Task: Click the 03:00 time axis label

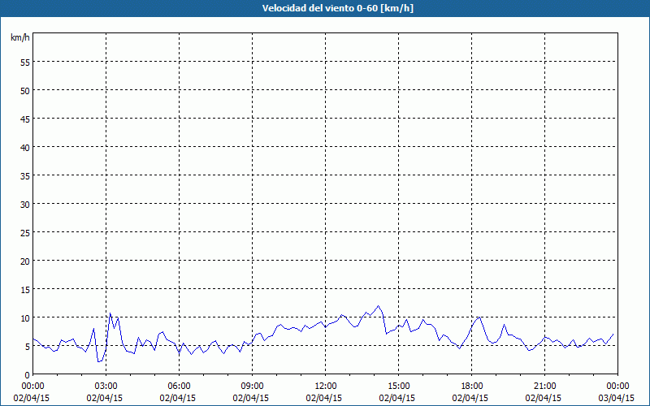Action: [106, 387]
